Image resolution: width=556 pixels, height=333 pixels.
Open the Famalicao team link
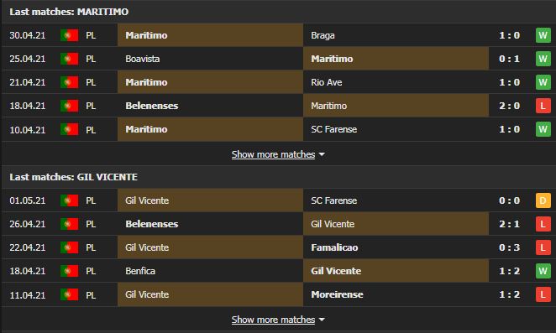(334, 247)
